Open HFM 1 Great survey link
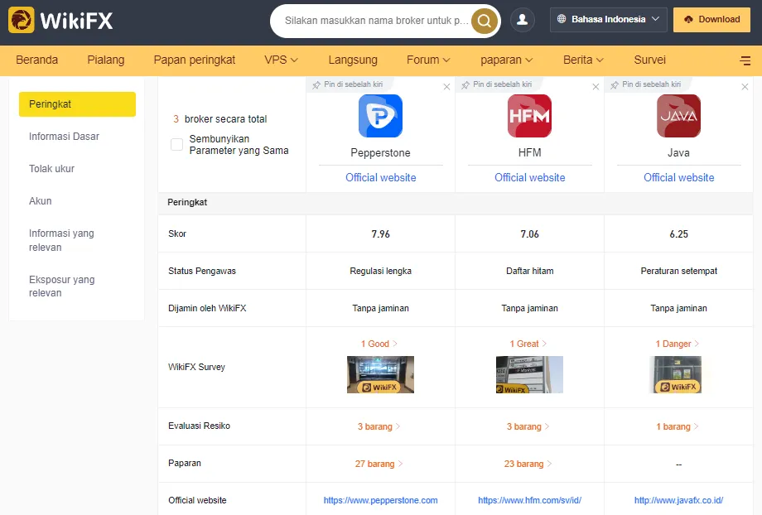Image resolution: width=762 pixels, height=515 pixels. pyautogui.click(x=528, y=344)
